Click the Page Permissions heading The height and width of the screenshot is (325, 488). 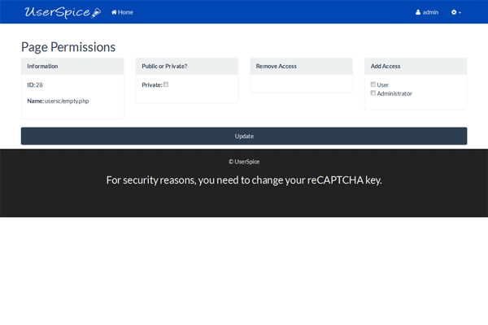(68, 47)
